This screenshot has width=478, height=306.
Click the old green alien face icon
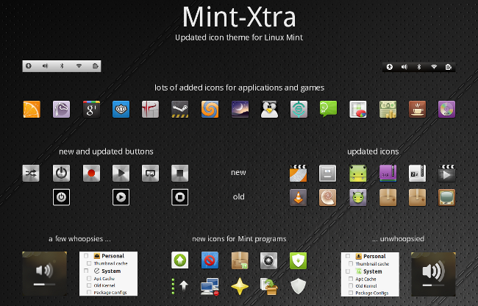click(358, 197)
